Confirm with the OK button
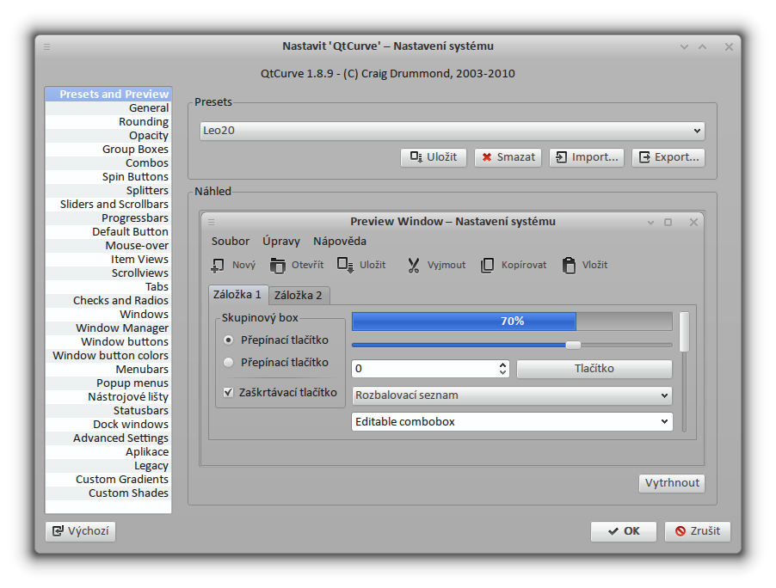The width and height of the screenshot is (776, 588). coord(623,531)
